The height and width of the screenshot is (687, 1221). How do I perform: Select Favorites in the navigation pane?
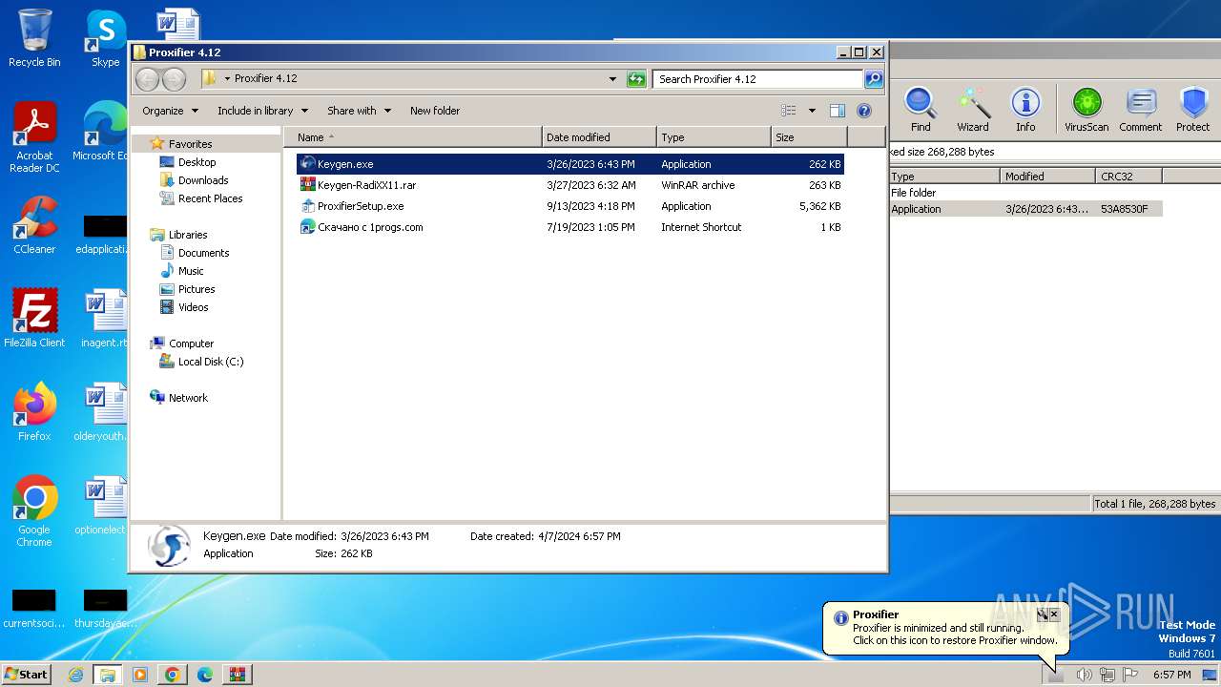click(x=190, y=144)
